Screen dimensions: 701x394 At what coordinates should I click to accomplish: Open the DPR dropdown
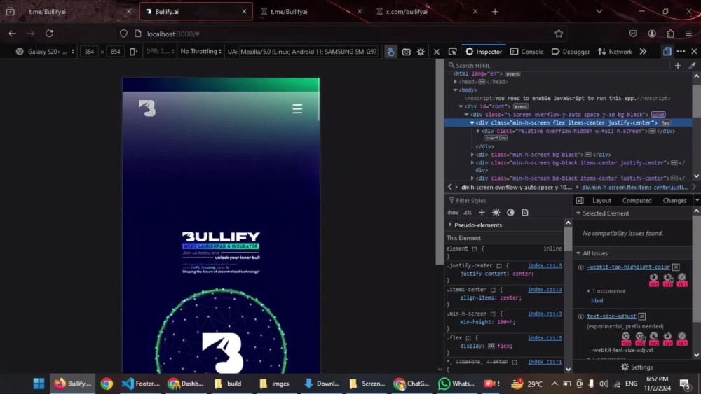160,52
